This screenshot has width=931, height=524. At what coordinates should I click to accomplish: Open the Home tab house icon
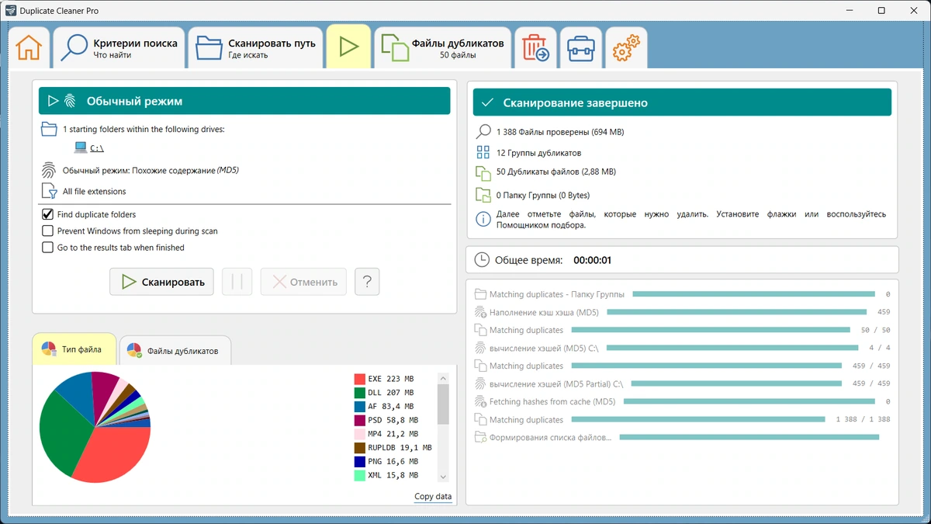[x=29, y=47]
